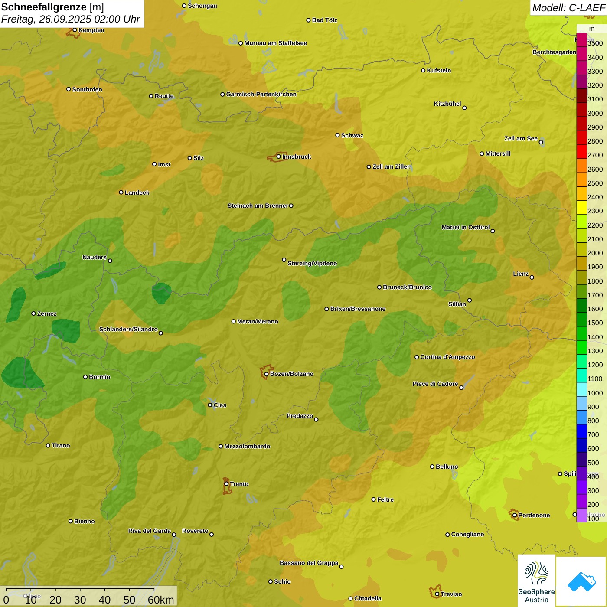Click the 60km scale bar label
The image size is (607, 607).
(161, 600)
